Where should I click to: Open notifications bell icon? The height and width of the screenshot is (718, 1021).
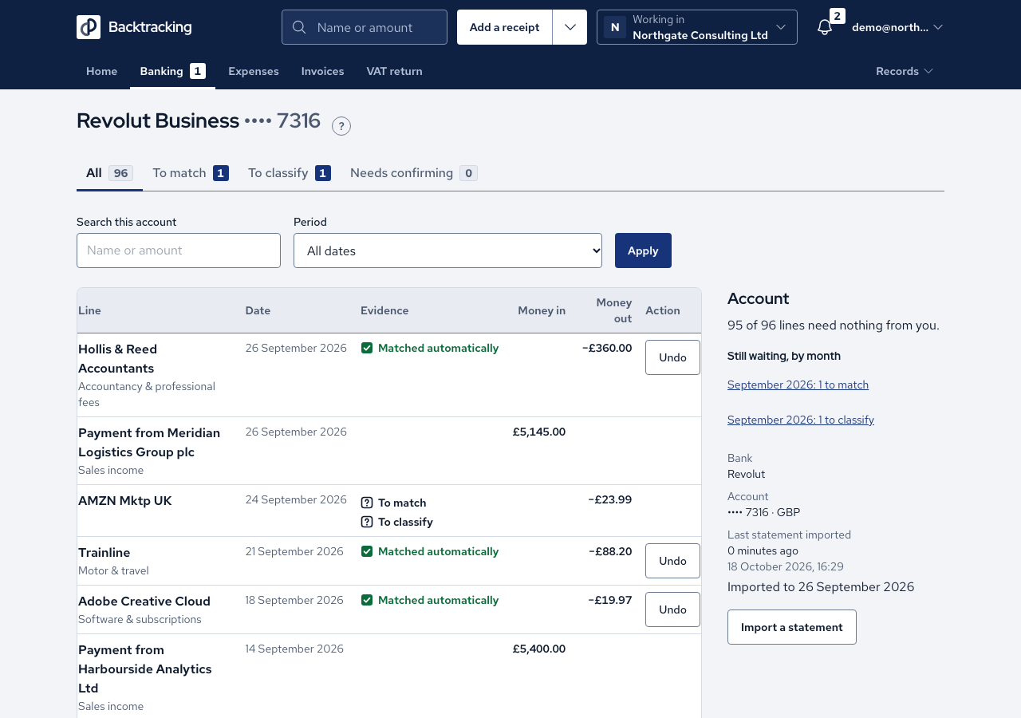825,27
